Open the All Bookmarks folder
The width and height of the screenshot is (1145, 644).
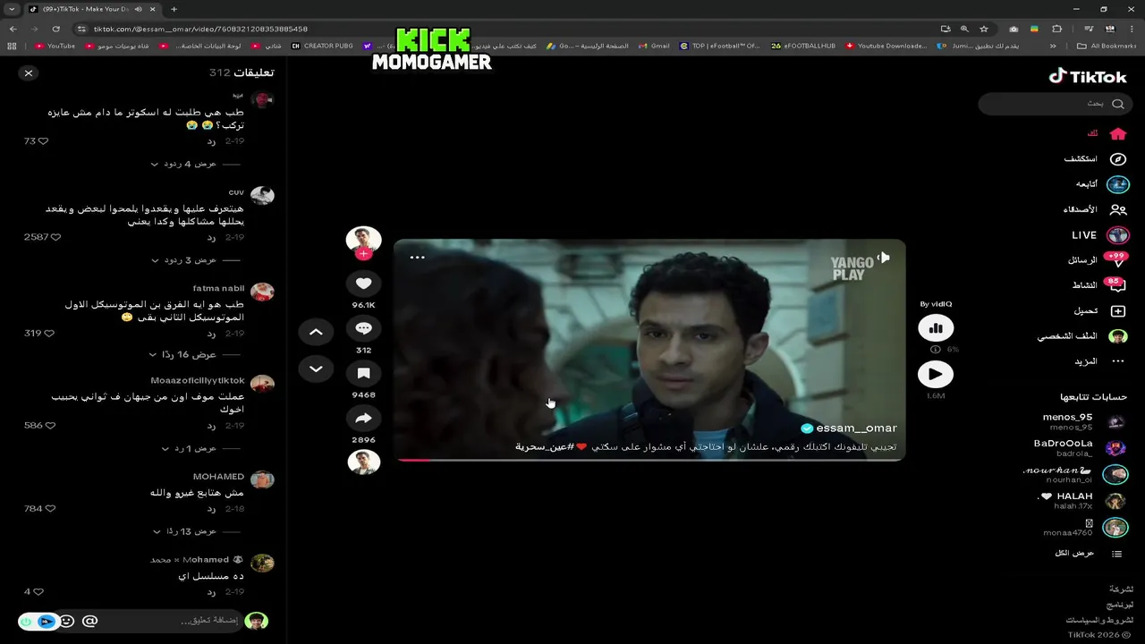1107,46
